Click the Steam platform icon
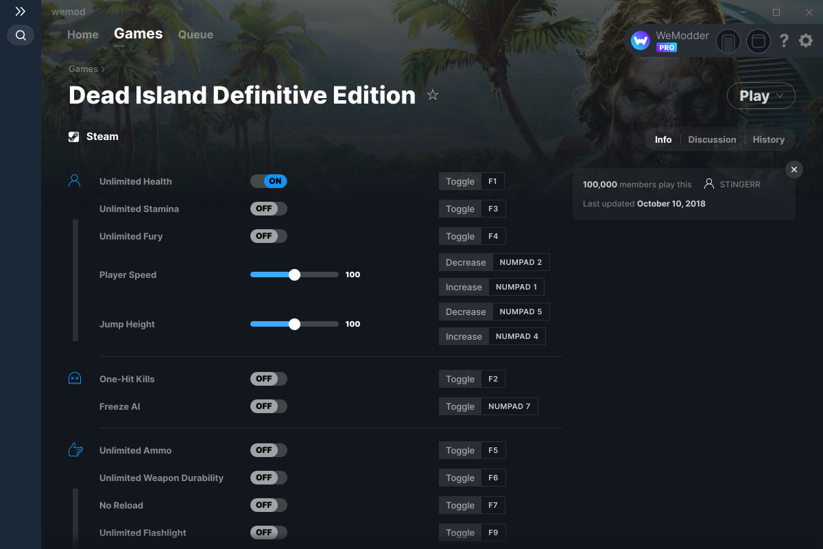 click(74, 137)
